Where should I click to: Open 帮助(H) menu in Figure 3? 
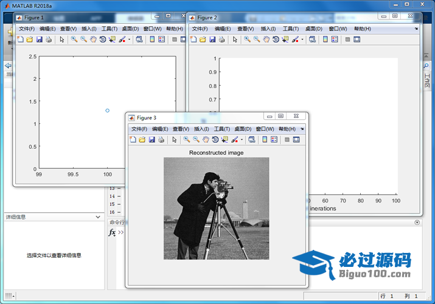[287, 129]
